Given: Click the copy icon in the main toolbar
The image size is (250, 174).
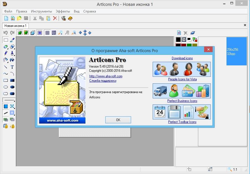Looking at the screenshot, I should point(41,18).
